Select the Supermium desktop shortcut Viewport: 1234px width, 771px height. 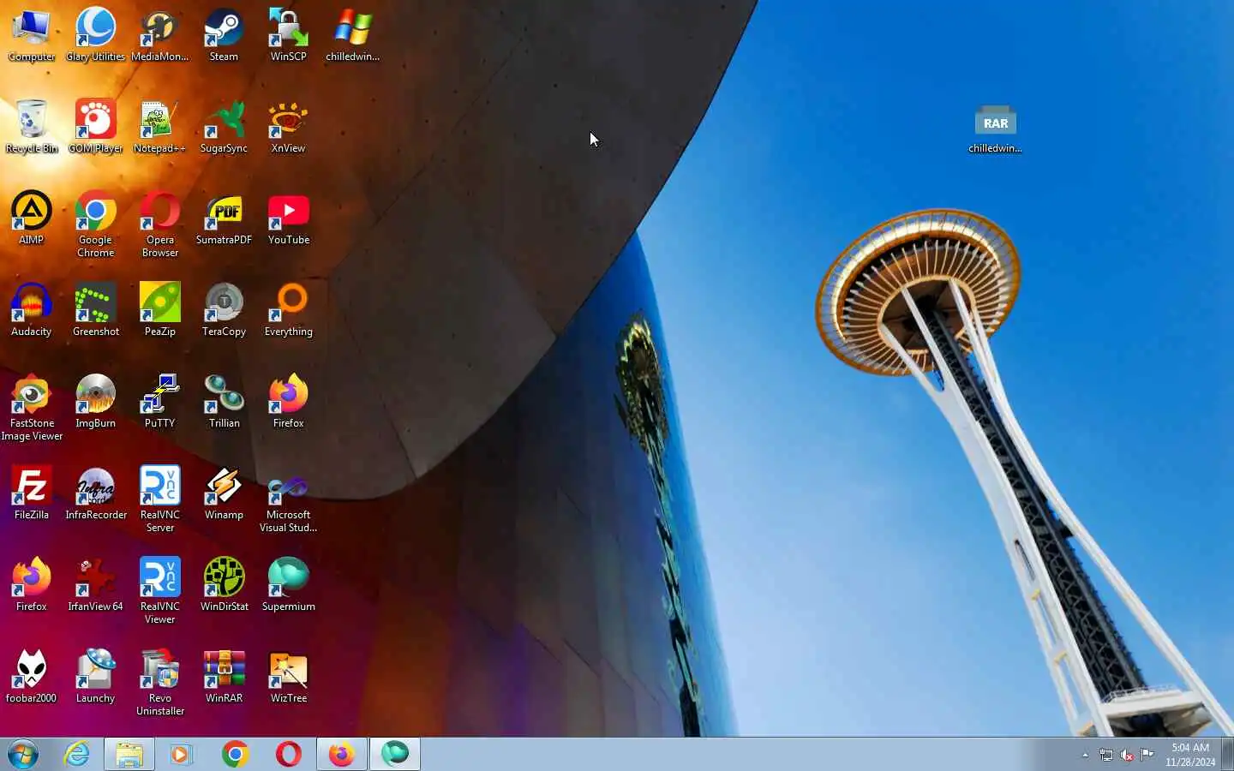[288, 584]
